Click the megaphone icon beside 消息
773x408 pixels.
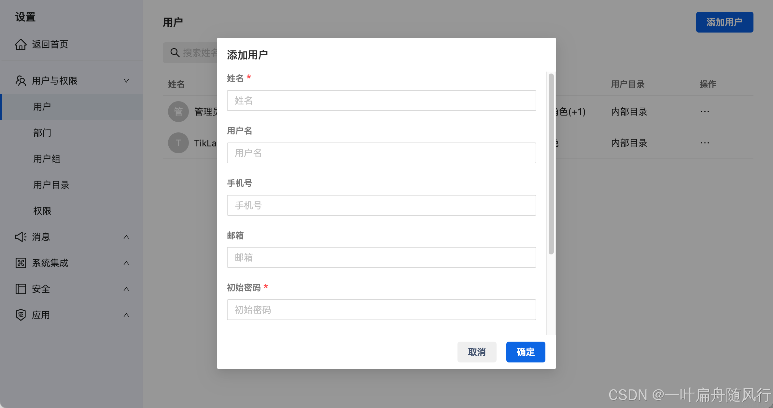click(21, 237)
